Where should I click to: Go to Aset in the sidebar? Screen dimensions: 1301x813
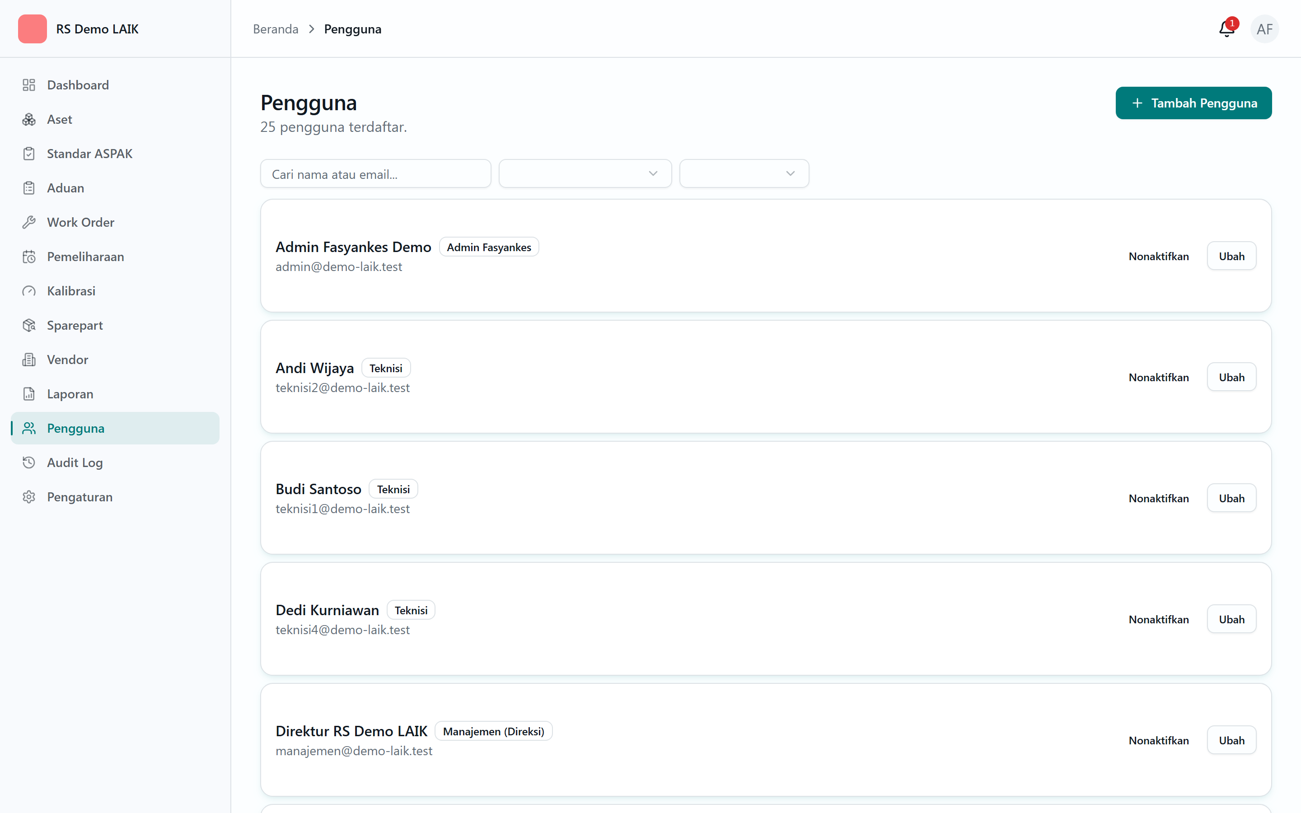pyautogui.click(x=115, y=119)
